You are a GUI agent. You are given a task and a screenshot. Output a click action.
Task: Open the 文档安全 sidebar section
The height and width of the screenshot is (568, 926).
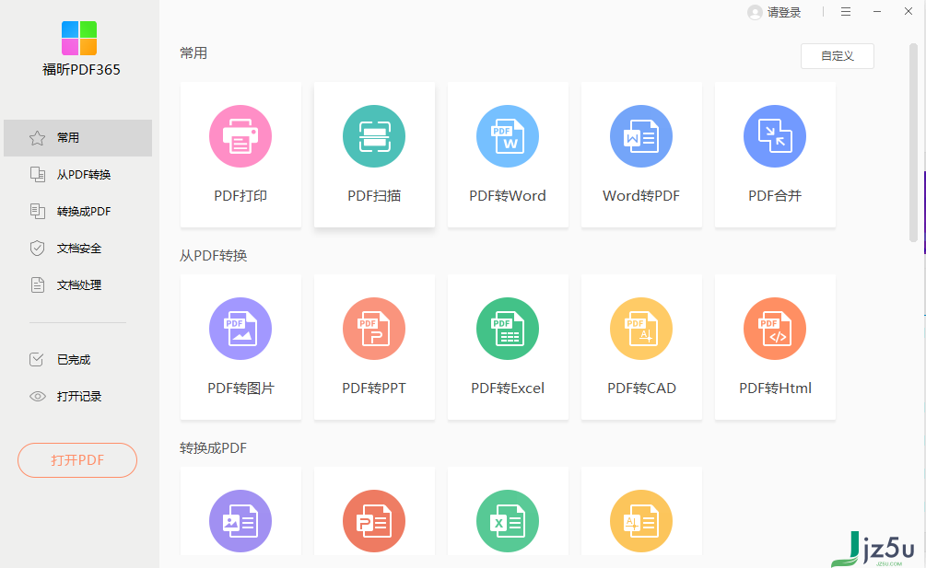point(78,249)
